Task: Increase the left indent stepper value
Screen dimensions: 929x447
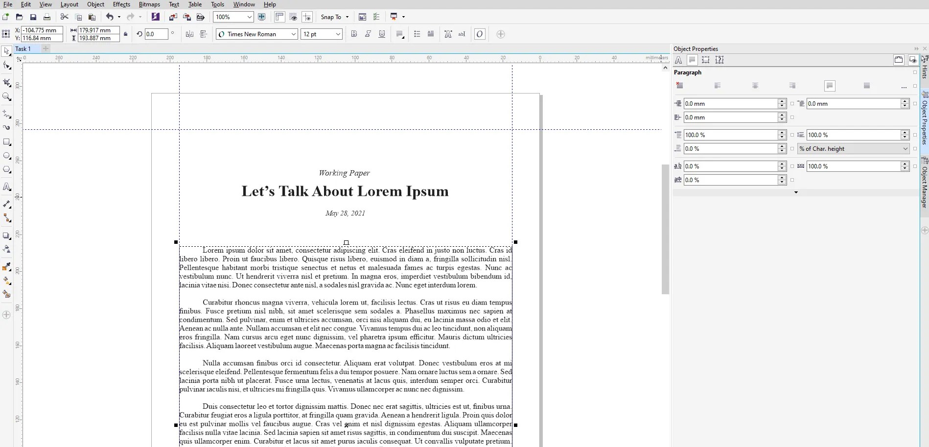Action: [782, 101]
